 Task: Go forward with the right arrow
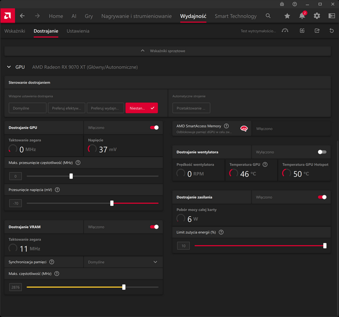click(x=37, y=16)
